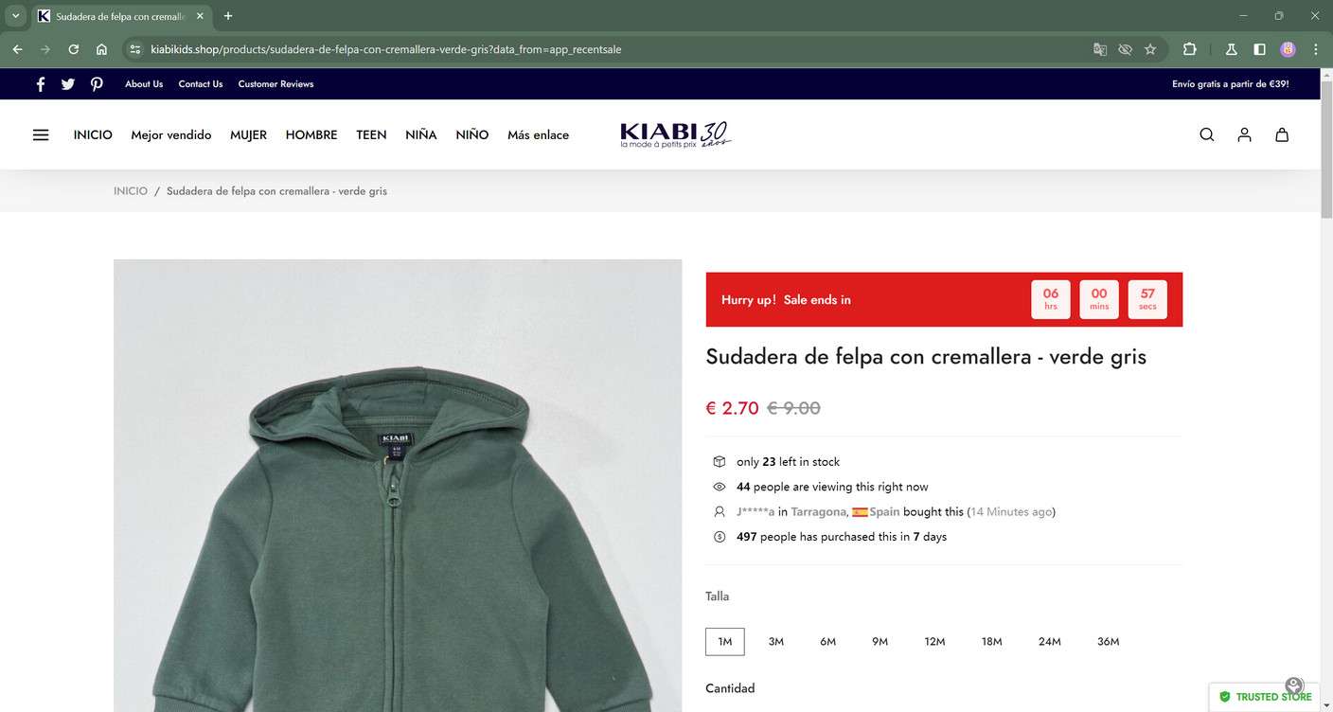Select size 36M

pyautogui.click(x=1109, y=642)
